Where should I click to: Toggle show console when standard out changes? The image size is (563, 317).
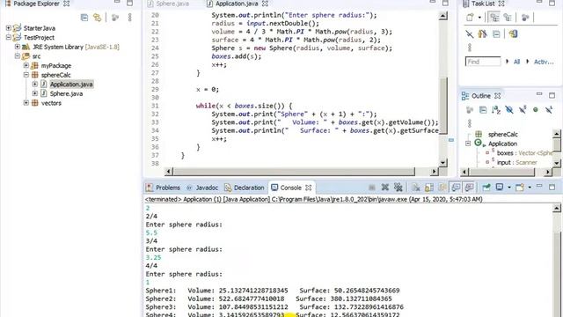(x=456, y=188)
